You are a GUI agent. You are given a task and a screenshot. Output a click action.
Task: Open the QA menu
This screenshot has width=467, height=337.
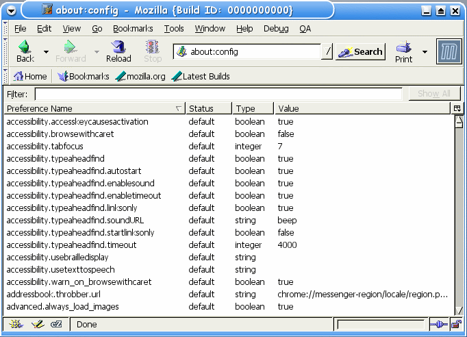305,29
